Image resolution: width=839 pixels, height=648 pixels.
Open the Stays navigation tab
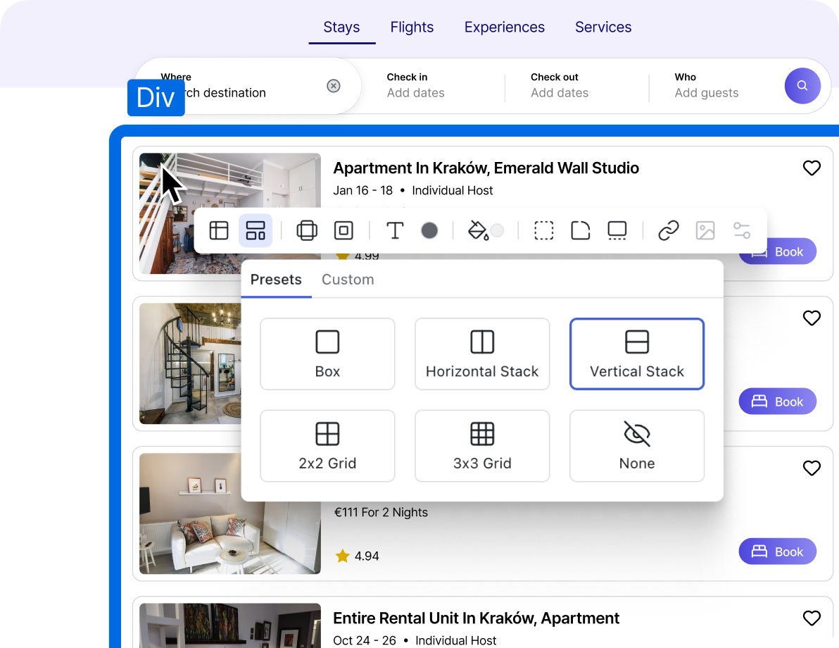click(341, 27)
